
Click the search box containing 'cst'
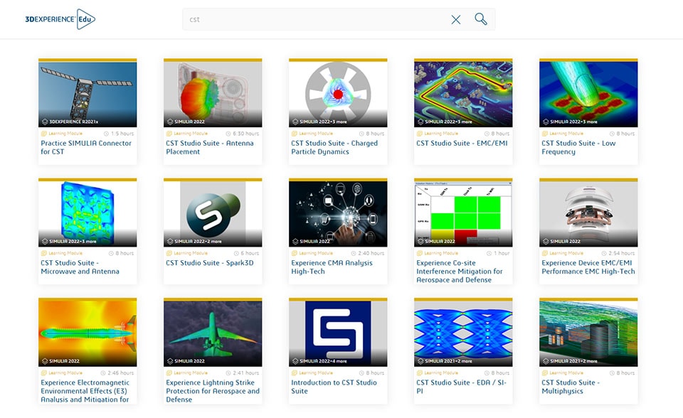click(x=313, y=19)
